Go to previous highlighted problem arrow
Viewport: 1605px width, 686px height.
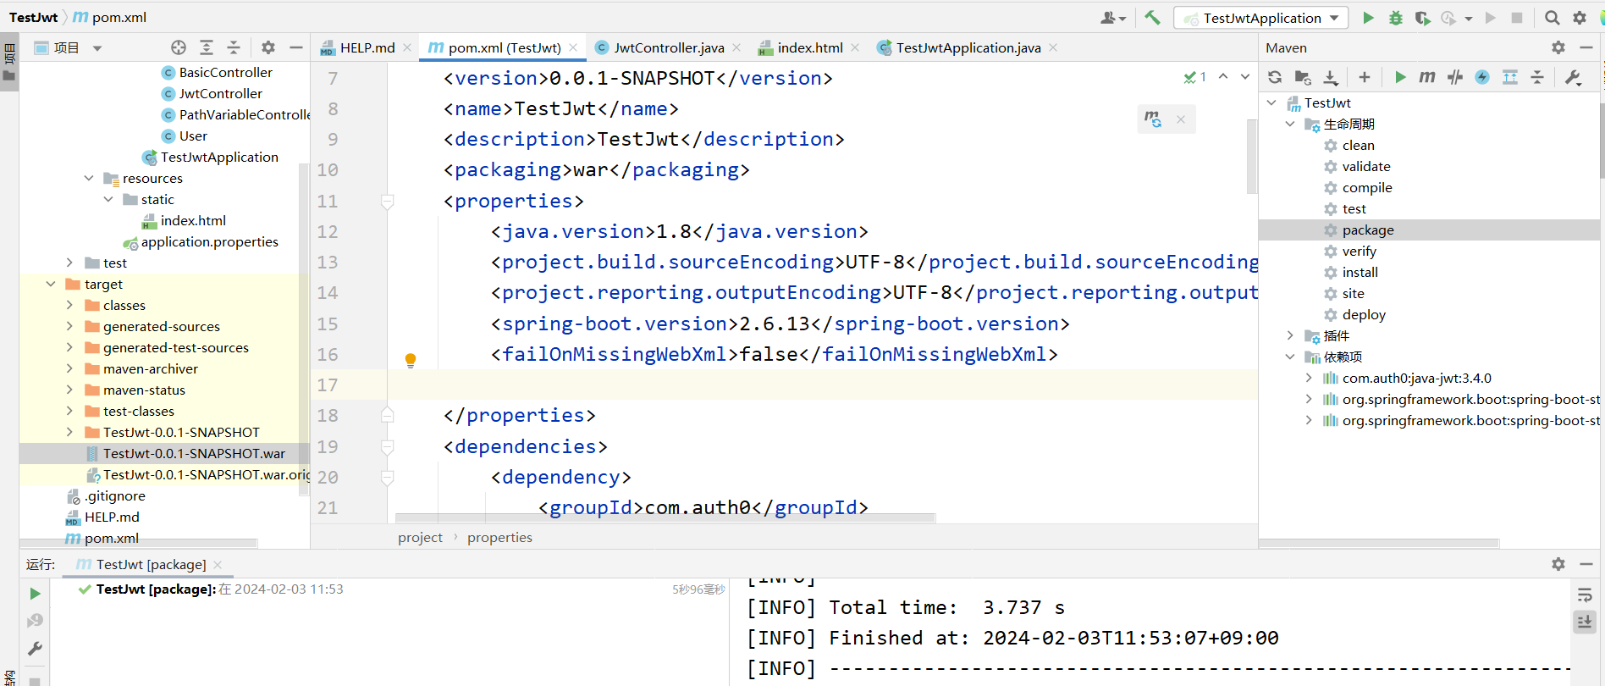click(x=1223, y=76)
